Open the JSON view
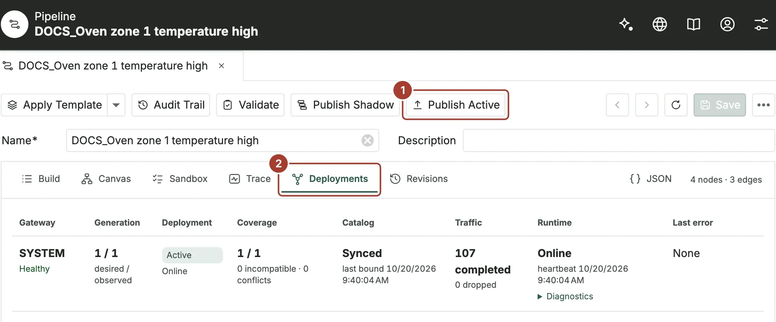 click(x=651, y=179)
